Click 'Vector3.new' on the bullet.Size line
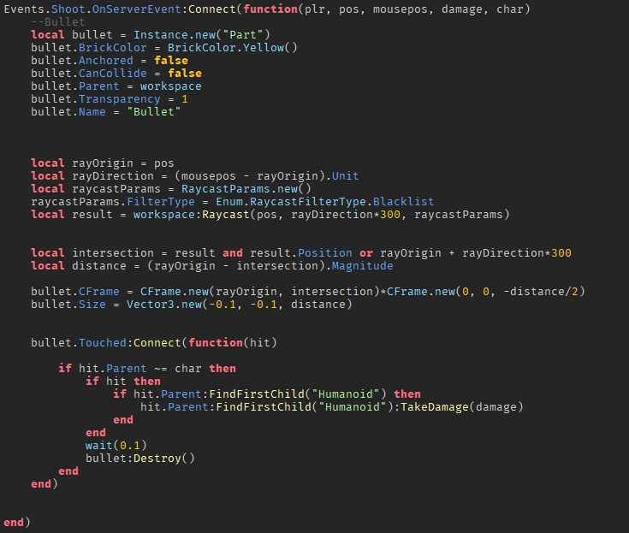This screenshot has width=629, height=533. 164,305
